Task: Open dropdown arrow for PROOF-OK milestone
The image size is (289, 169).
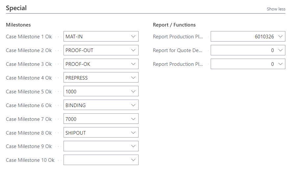Action: 133,64
